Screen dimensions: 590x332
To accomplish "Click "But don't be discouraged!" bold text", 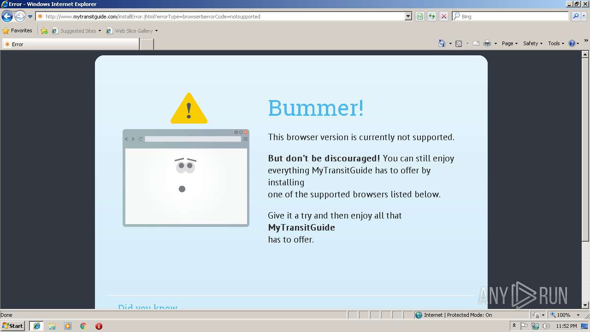I will [x=324, y=158].
